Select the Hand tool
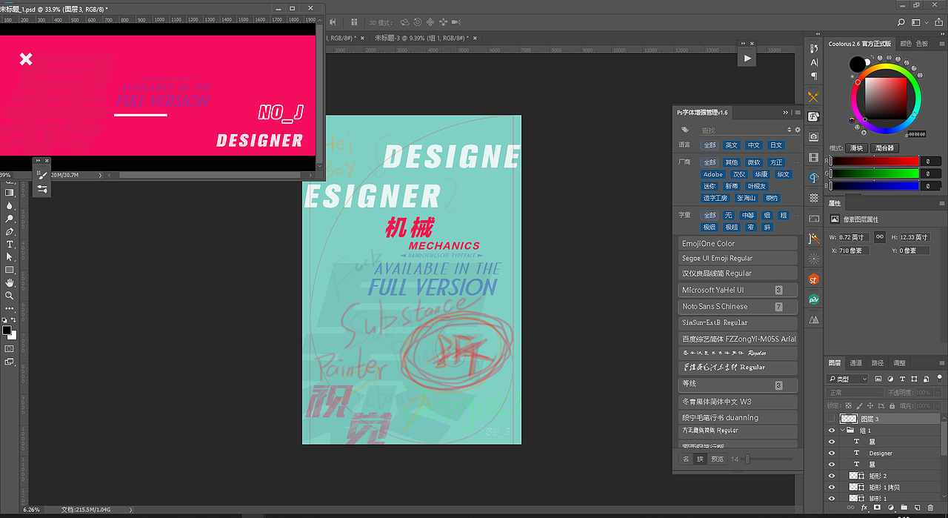Viewport: 948px width, 518px height. click(10, 282)
